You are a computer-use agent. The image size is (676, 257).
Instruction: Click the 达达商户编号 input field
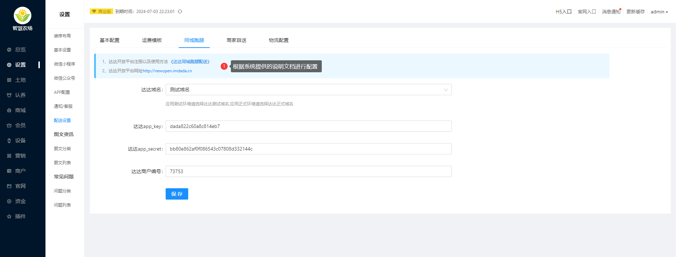pyautogui.click(x=308, y=171)
